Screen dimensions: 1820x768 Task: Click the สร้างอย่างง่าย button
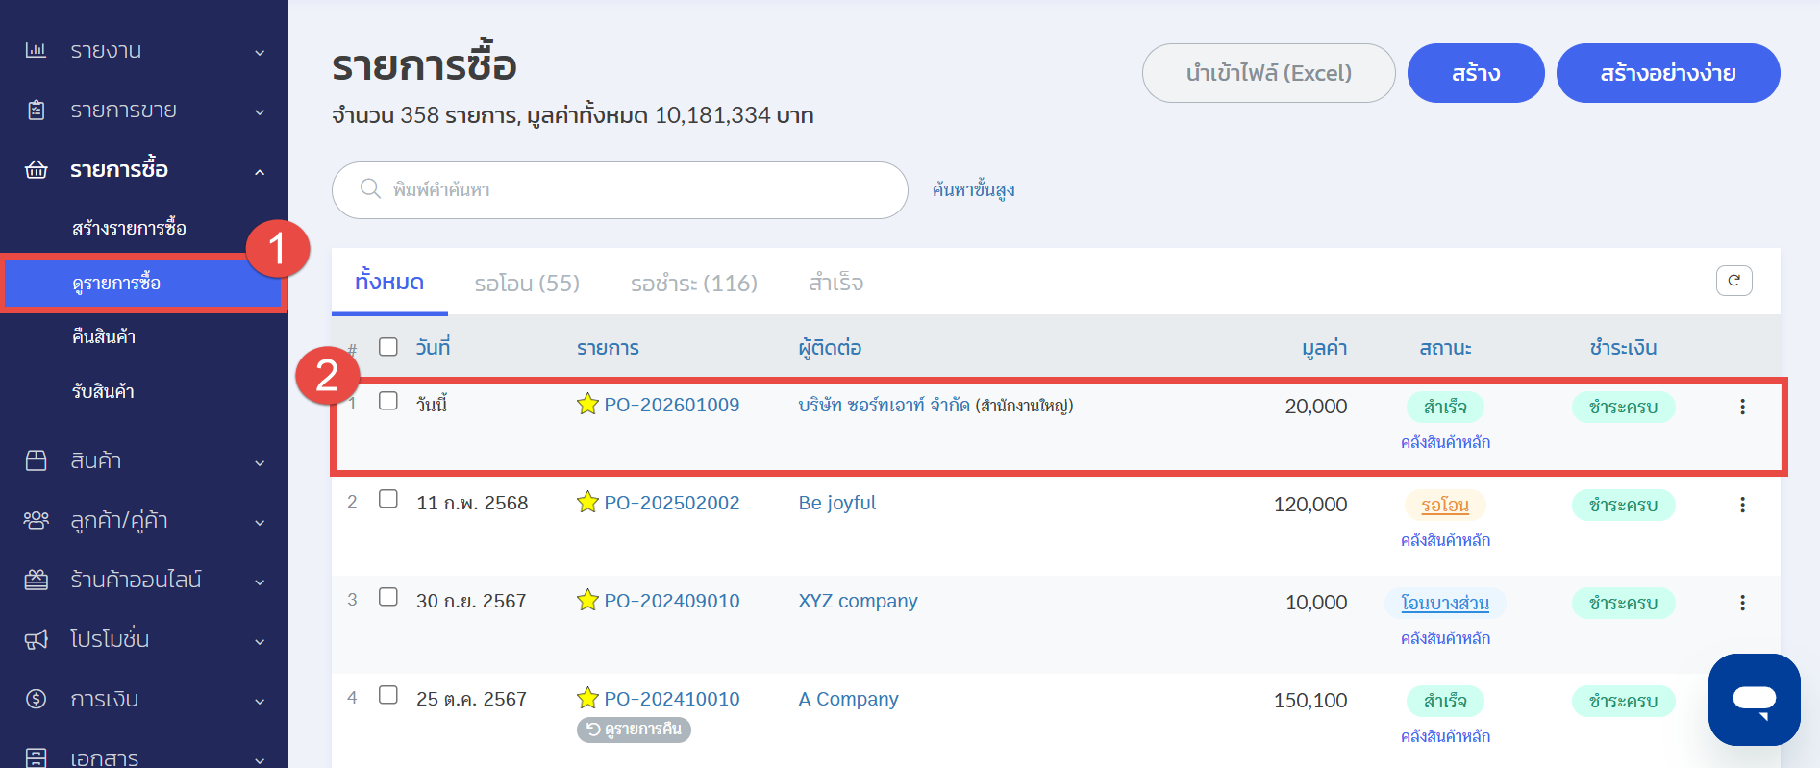(x=1667, y=73)
